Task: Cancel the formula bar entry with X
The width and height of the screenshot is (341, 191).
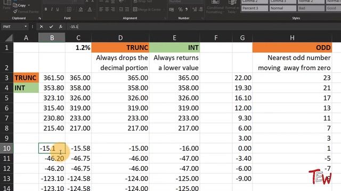Action: tap(42, 27)
